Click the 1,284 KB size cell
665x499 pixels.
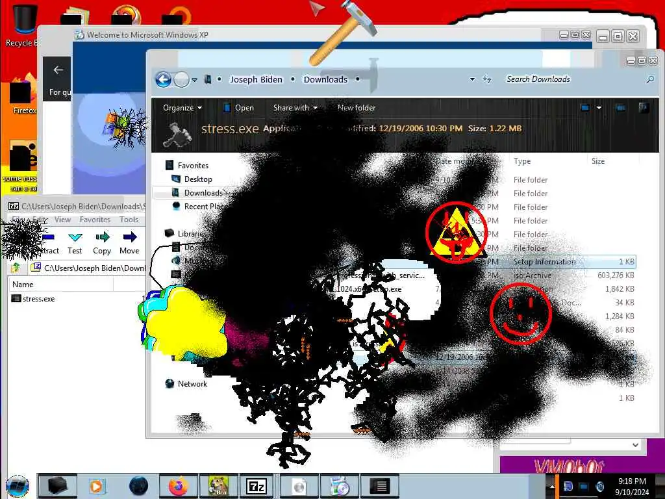tap(620, 316)
